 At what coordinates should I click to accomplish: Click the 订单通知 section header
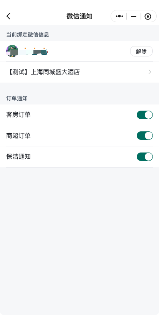tap(17, 98)
